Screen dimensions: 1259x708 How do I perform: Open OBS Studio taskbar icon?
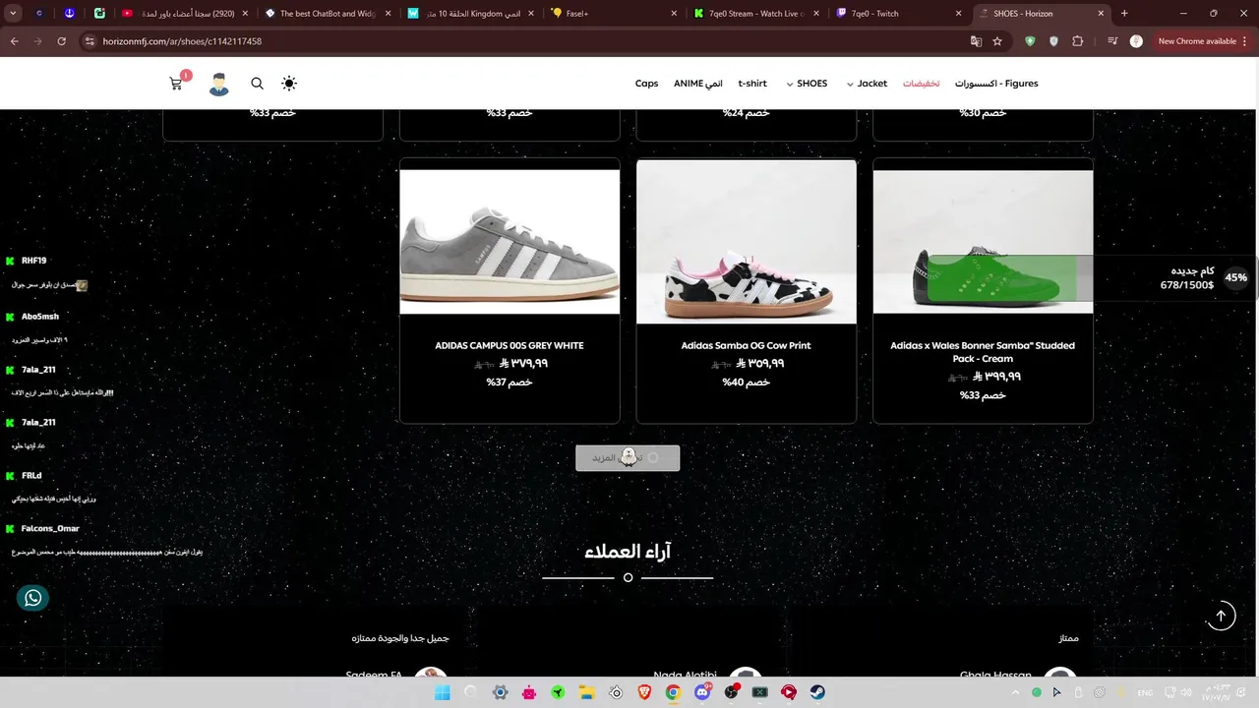pos(731,692)
